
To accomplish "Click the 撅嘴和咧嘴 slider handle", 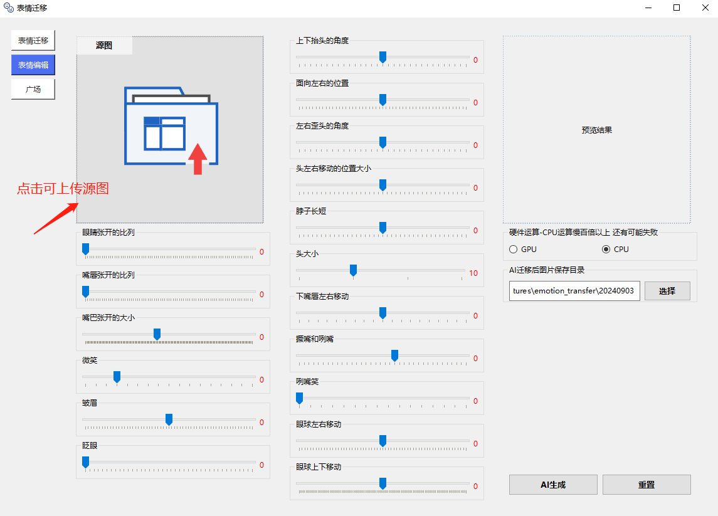I will 394,355.
